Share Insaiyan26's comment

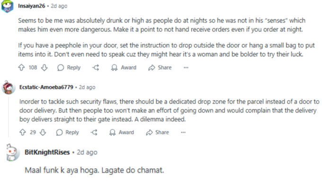pyautogui.click(x=160, y=68)
